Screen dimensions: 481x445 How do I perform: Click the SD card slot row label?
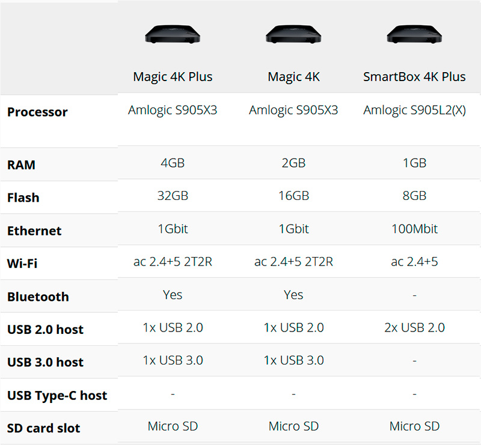coord(43,429)
